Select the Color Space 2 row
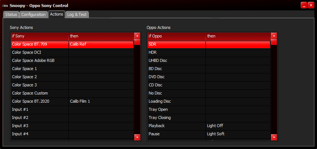Screen dimensions: 317x149 [72, 77]
